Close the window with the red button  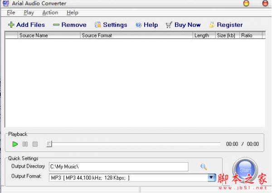pyautogui.click(x=265, y=3)
